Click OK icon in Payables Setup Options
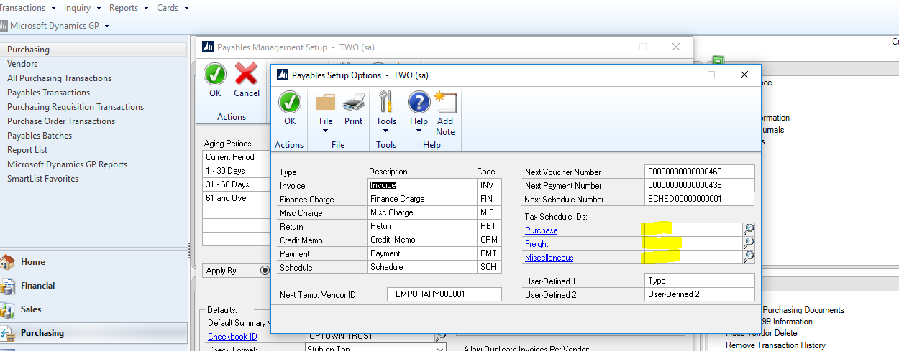This screenshot has height=351, width=899. pos(290,103)
